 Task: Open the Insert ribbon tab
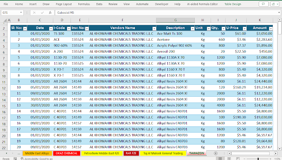tap(33, 4)
